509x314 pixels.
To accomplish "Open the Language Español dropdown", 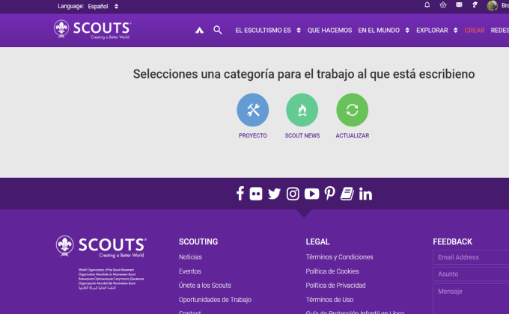I will point(103,6).
